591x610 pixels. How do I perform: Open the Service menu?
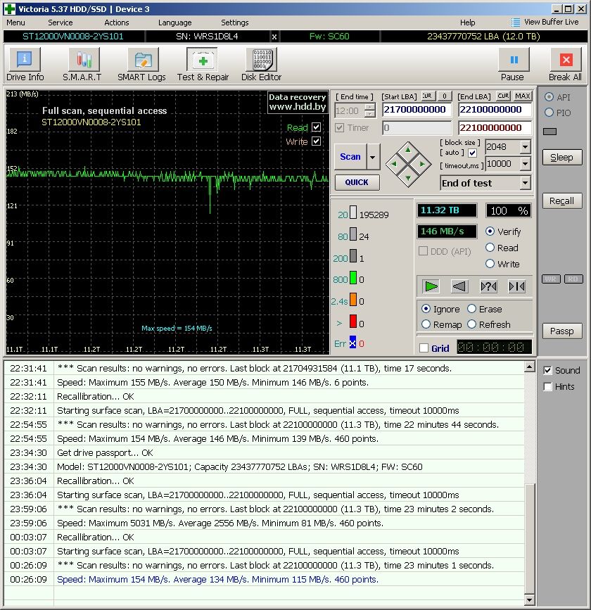[61, 23]
